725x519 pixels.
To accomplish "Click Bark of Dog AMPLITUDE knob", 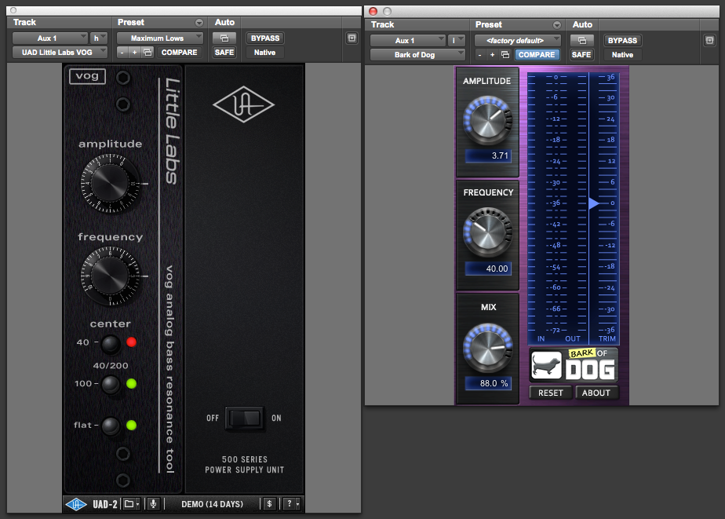I will (487, 120).
